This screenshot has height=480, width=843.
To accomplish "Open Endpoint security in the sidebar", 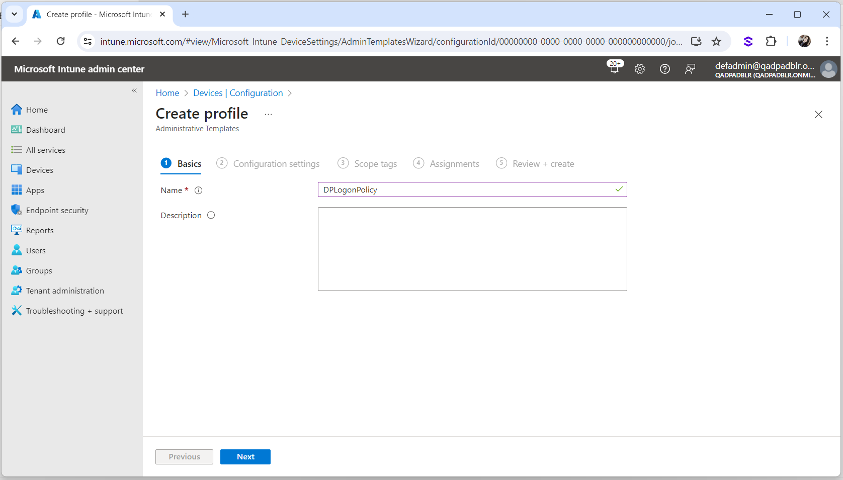I will click(50, 210).
